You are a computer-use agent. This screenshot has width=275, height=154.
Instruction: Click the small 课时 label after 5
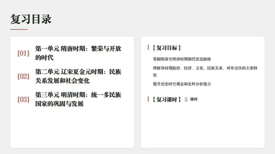194,99
